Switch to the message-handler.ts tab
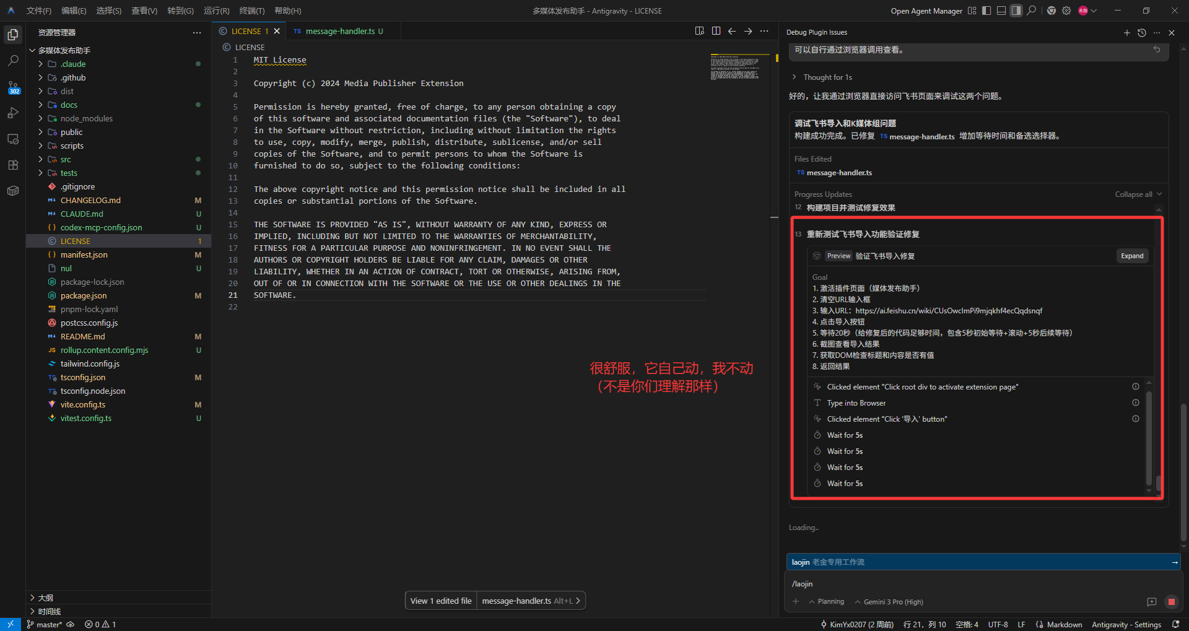This screenshot has height=631, width=1189. [339, 31]
